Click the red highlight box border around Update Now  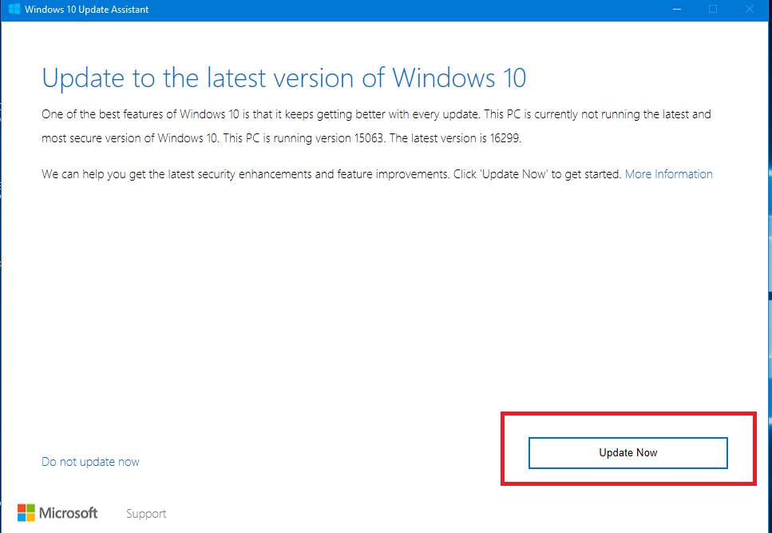[x=628, y=414]
